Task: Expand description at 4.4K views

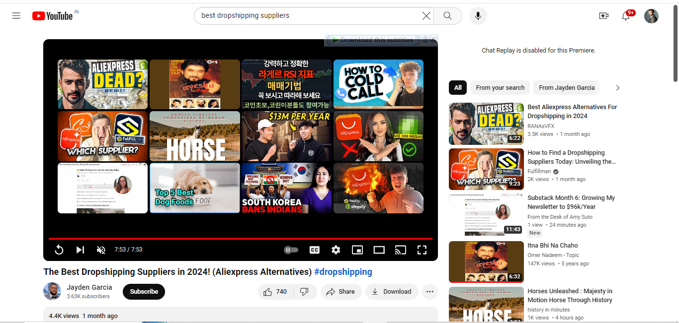Action: (x=241, y=315)
